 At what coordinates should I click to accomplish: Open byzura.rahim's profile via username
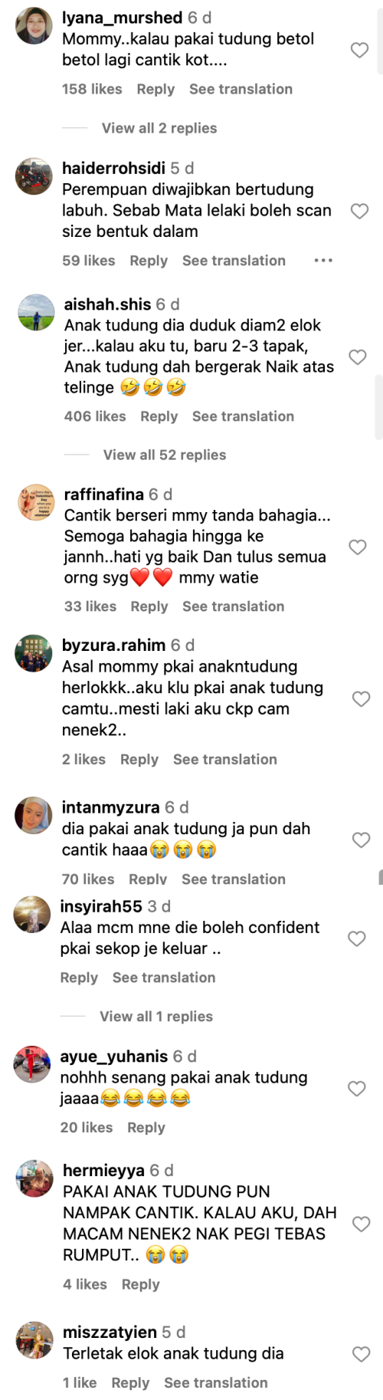(113, 645)
